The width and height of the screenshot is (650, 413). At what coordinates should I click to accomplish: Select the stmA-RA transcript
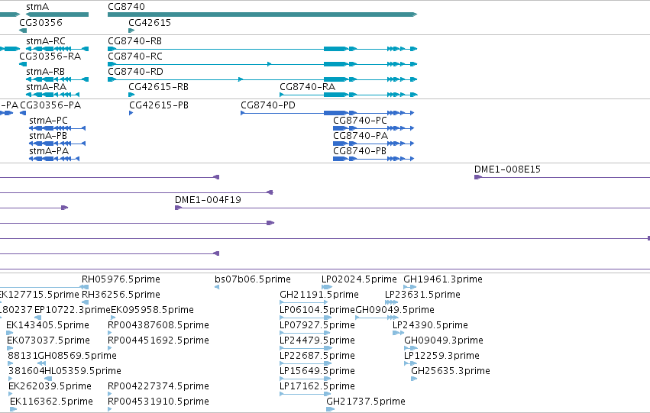click(53, 95)
